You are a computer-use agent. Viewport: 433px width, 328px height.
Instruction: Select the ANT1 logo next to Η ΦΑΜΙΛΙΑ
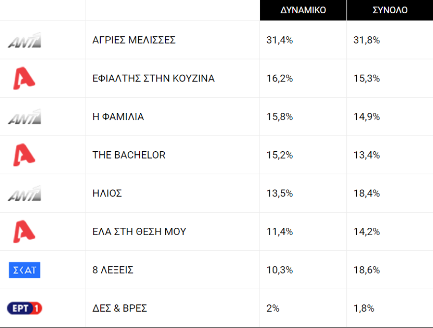pos(25,117)
